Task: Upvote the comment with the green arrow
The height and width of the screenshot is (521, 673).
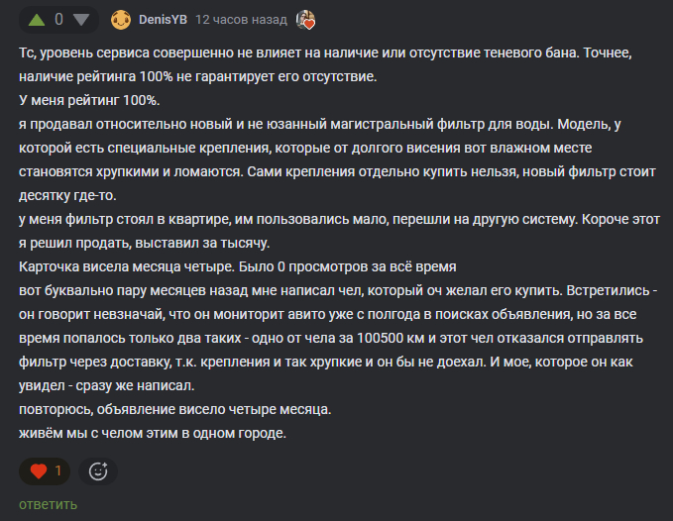Action: click(37, 20)
